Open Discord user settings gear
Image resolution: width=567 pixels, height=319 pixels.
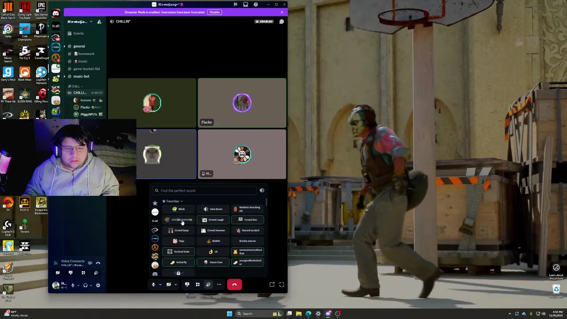coord(98,285)
